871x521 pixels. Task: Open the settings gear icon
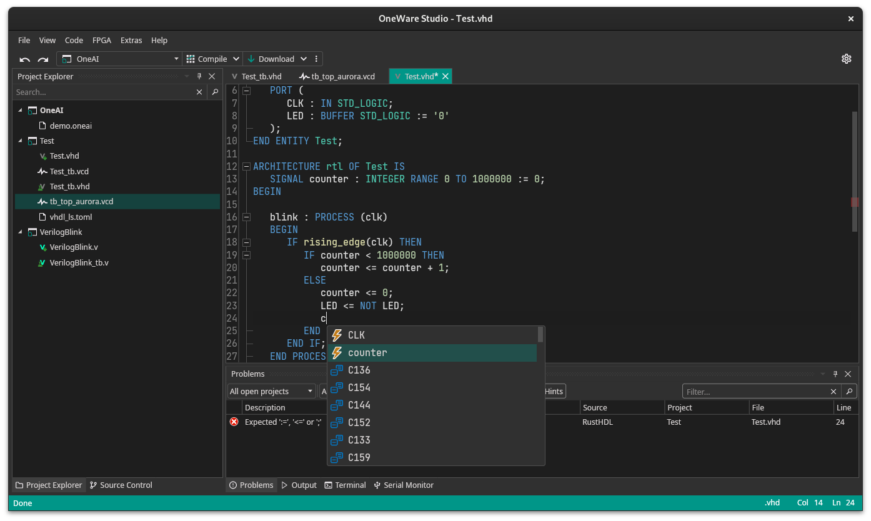tap(847, 58)
